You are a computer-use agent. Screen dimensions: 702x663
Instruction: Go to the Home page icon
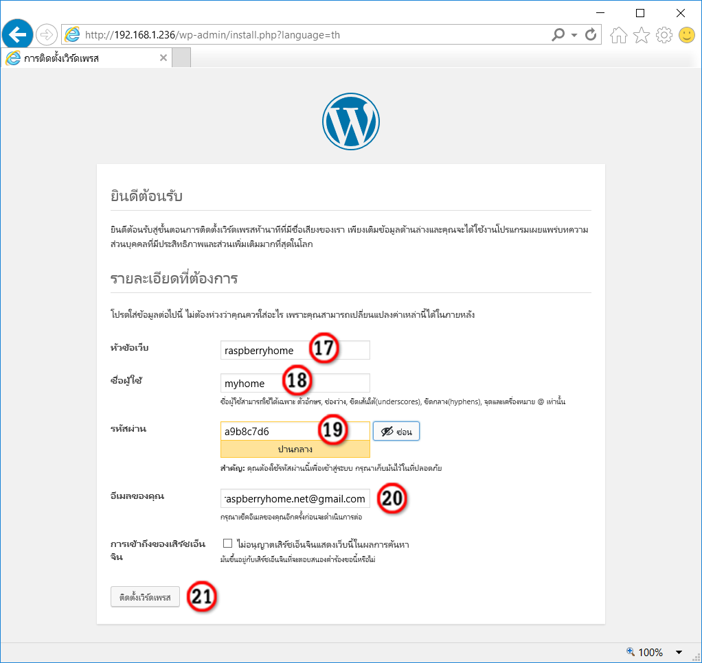point(618,35)
